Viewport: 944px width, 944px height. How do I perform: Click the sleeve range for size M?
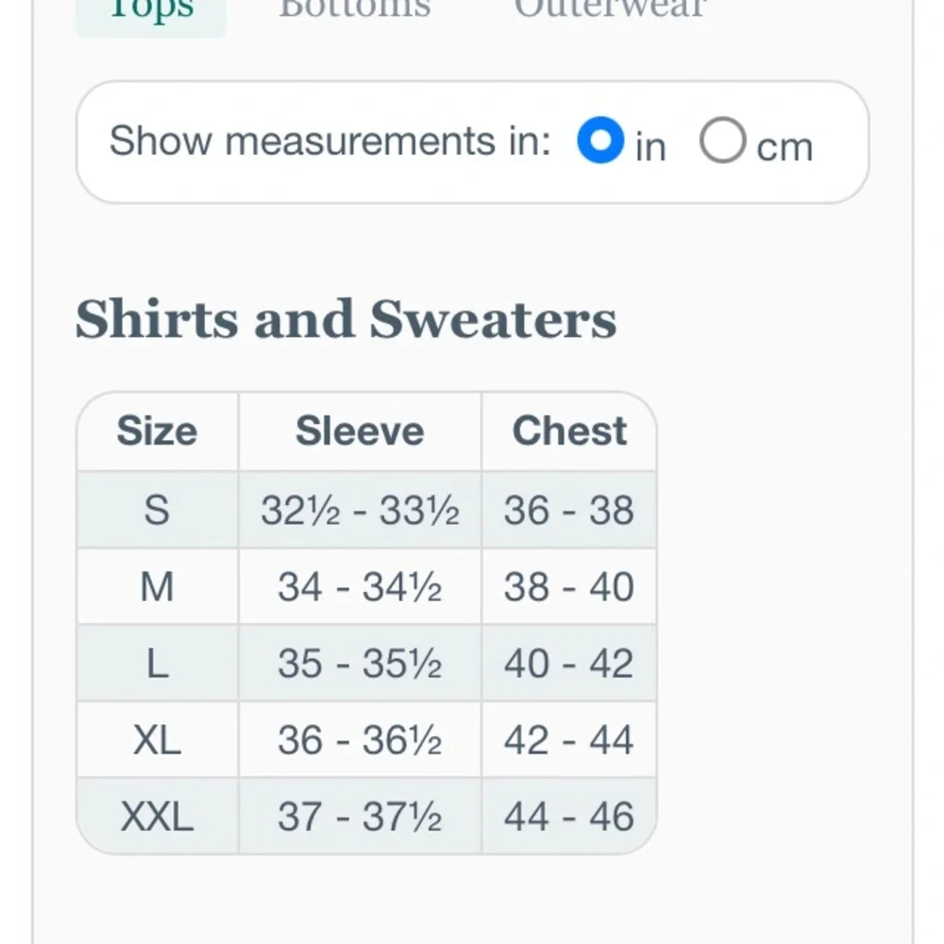(359, 586)
